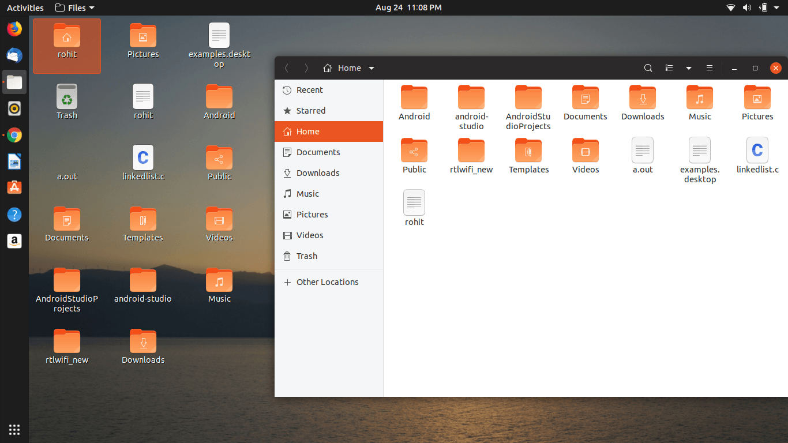Click Other Locations in sidebar
This screenshot has height=443, width=788.
pyautogui.click(x=327, y=282)
